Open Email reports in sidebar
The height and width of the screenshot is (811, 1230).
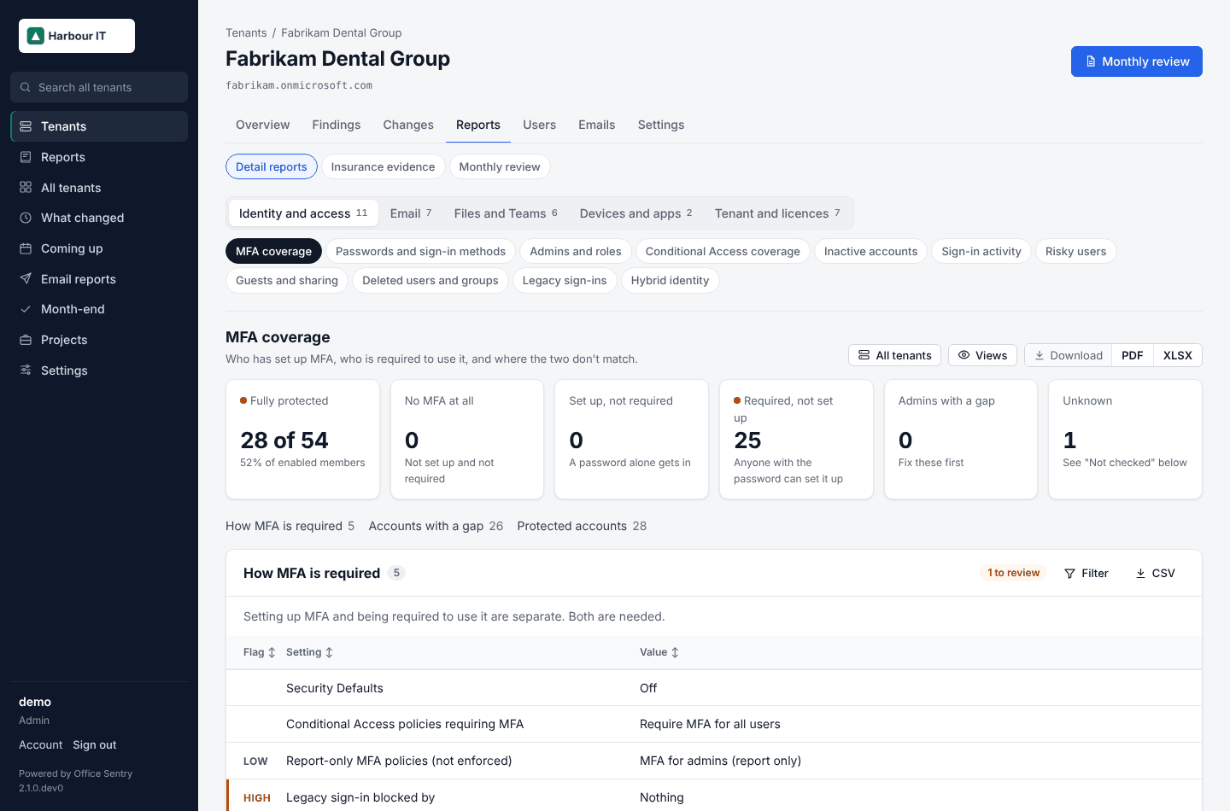(99, 279)
